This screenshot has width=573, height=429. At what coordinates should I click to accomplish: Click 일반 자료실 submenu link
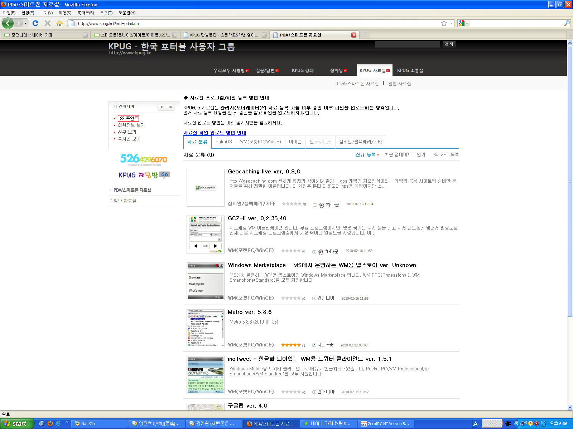(400, 84)
